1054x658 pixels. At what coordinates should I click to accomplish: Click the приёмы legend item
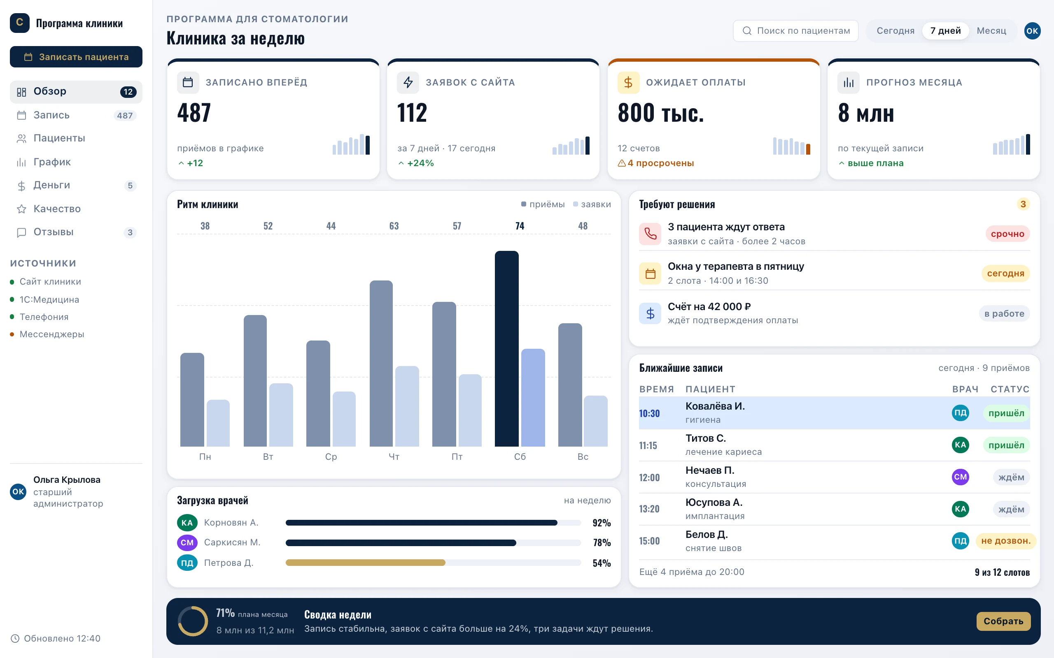click(x=543, y=204)
